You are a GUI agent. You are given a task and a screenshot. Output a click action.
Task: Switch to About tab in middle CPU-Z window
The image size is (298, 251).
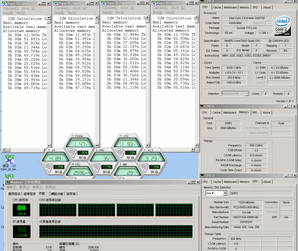(266, 113)
